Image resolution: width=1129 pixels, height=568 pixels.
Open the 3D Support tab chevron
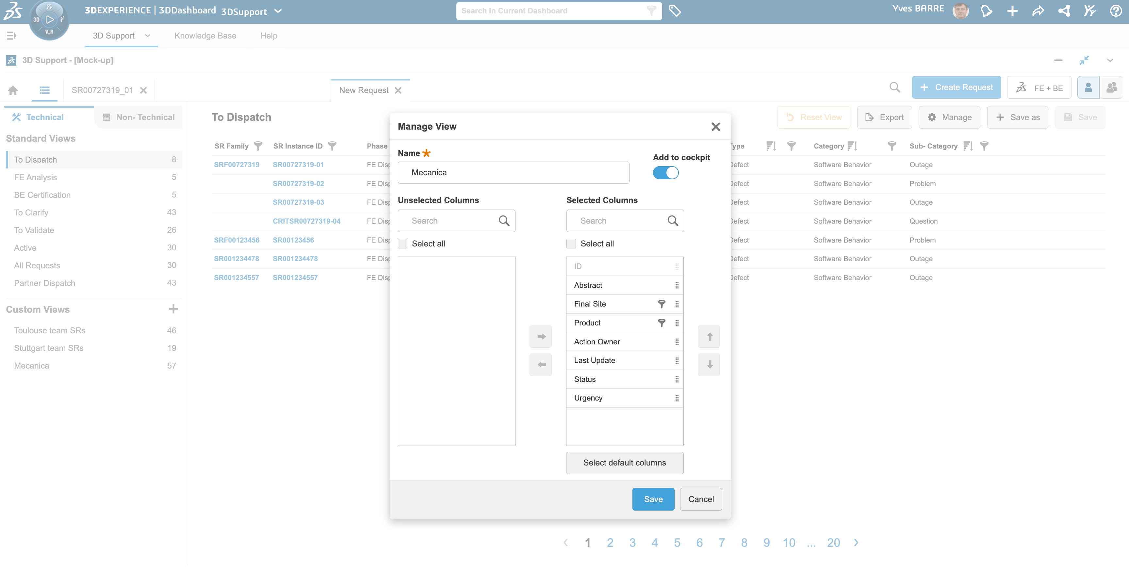tap(148, 36)
